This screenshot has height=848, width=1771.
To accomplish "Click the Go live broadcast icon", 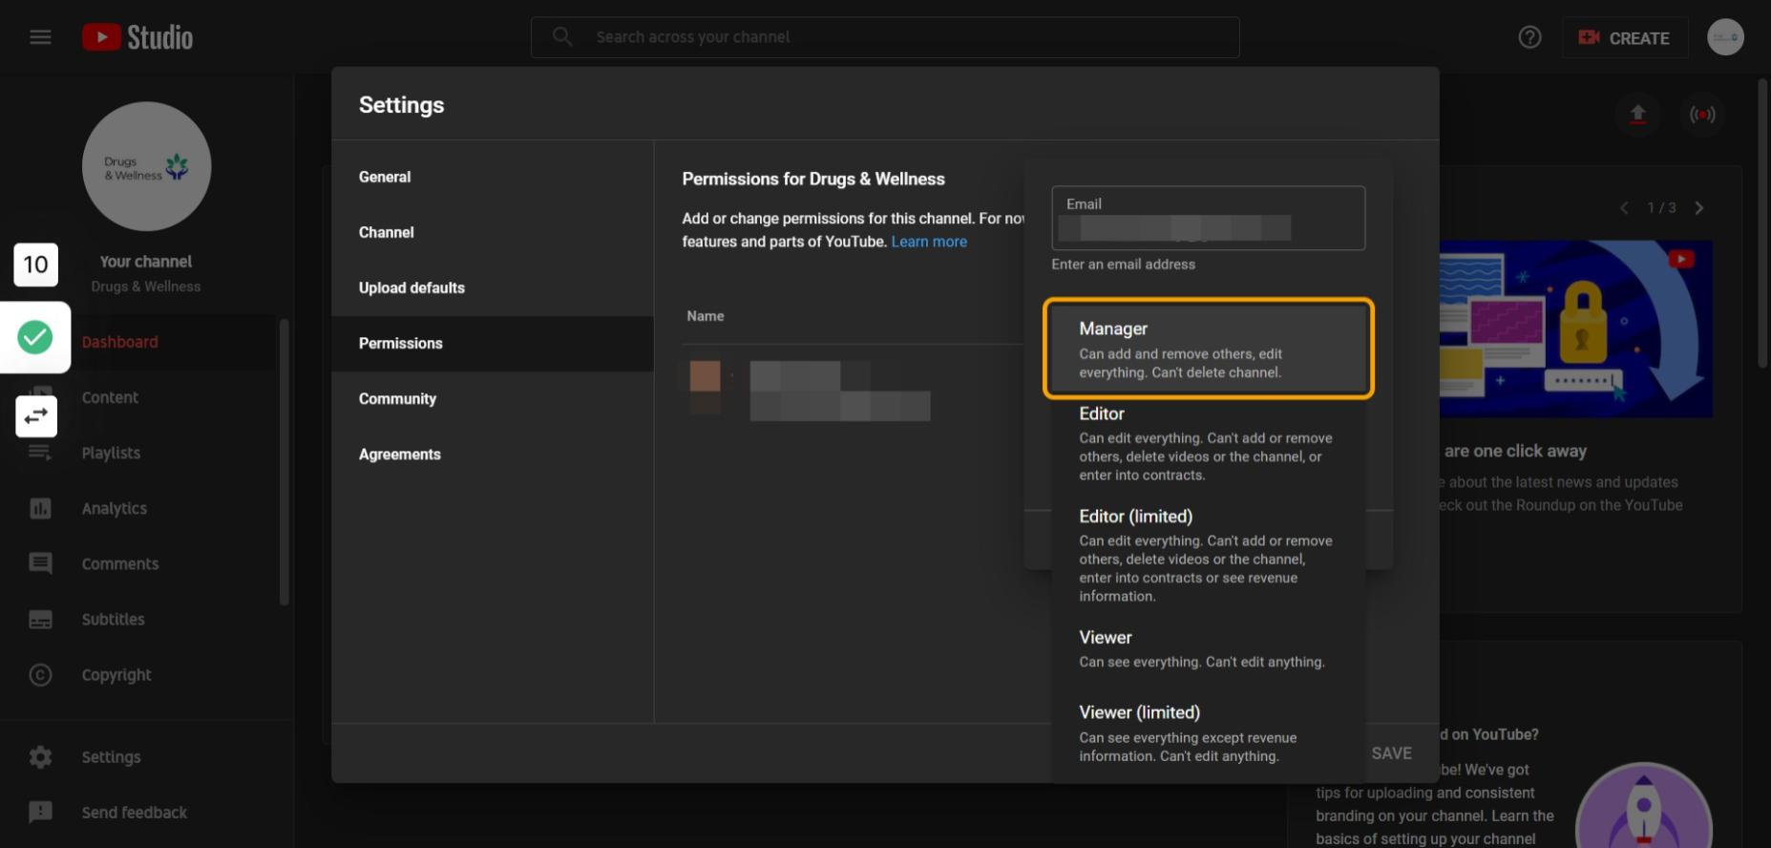I will point(1702,115).
